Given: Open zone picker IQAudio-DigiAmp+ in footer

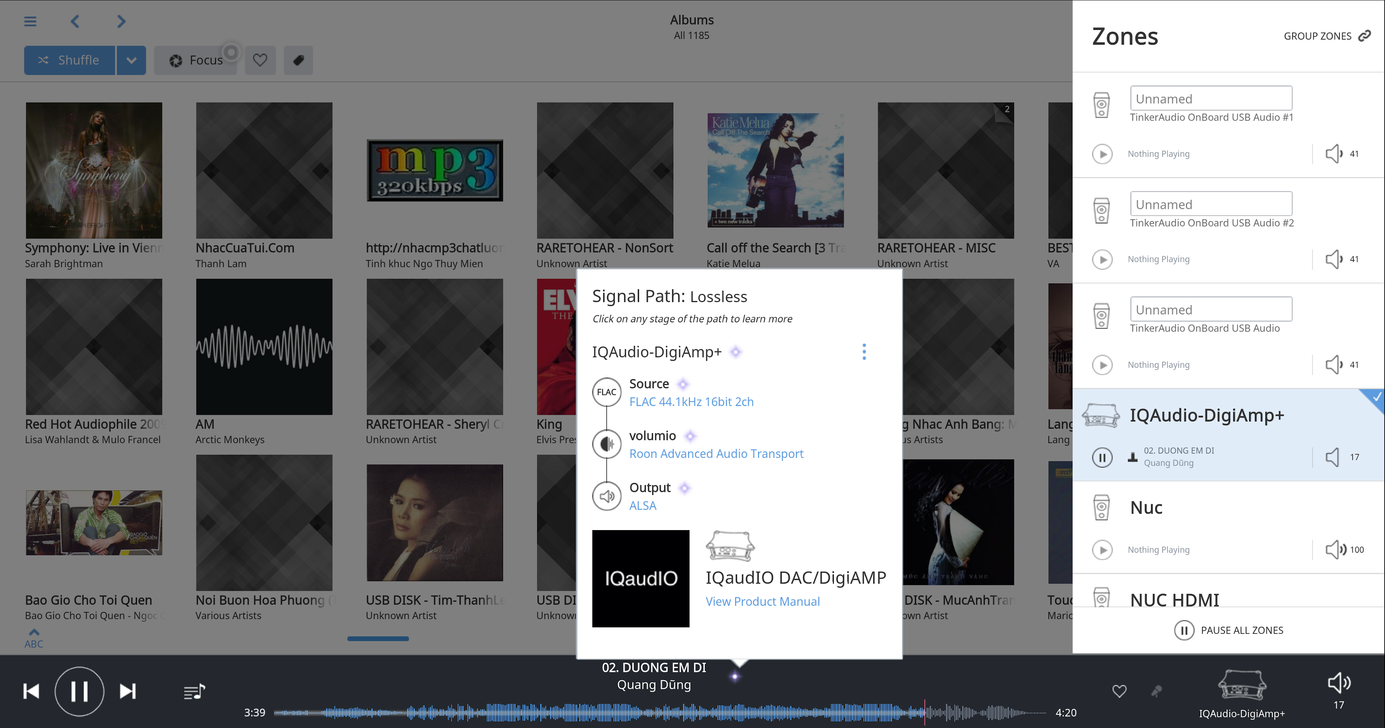Looking at the screenshot, I should click(x=1242, y=694).
